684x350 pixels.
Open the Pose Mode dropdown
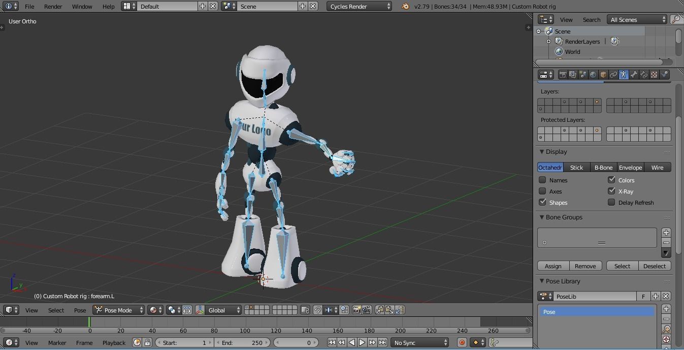(x=119, y=310)
